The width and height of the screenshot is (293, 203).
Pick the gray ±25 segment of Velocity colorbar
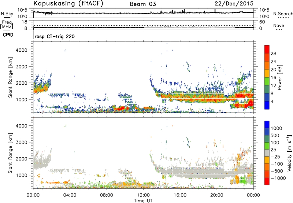pyautogui.click(x=267, y=153)
